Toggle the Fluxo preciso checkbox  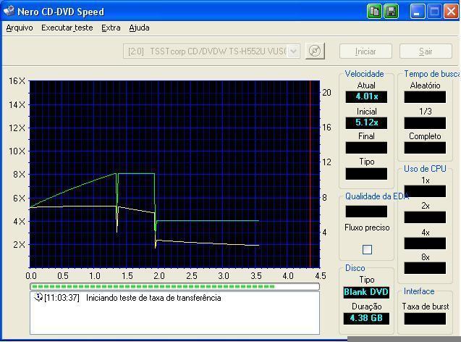367,249
